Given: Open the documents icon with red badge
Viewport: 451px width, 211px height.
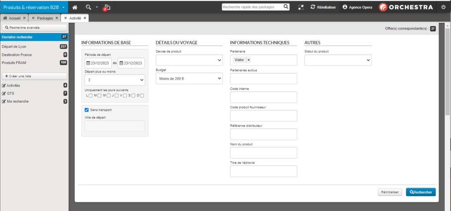Looking at the screenshot, I should (107, 7).
